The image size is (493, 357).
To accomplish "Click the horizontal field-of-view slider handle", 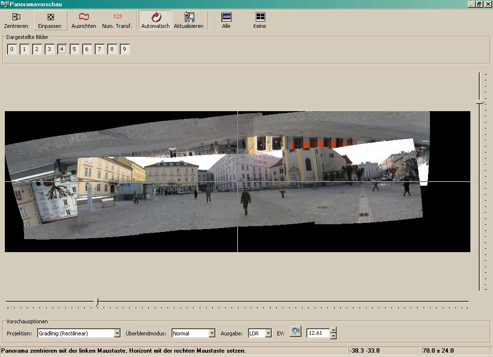I will pos(97,302).
